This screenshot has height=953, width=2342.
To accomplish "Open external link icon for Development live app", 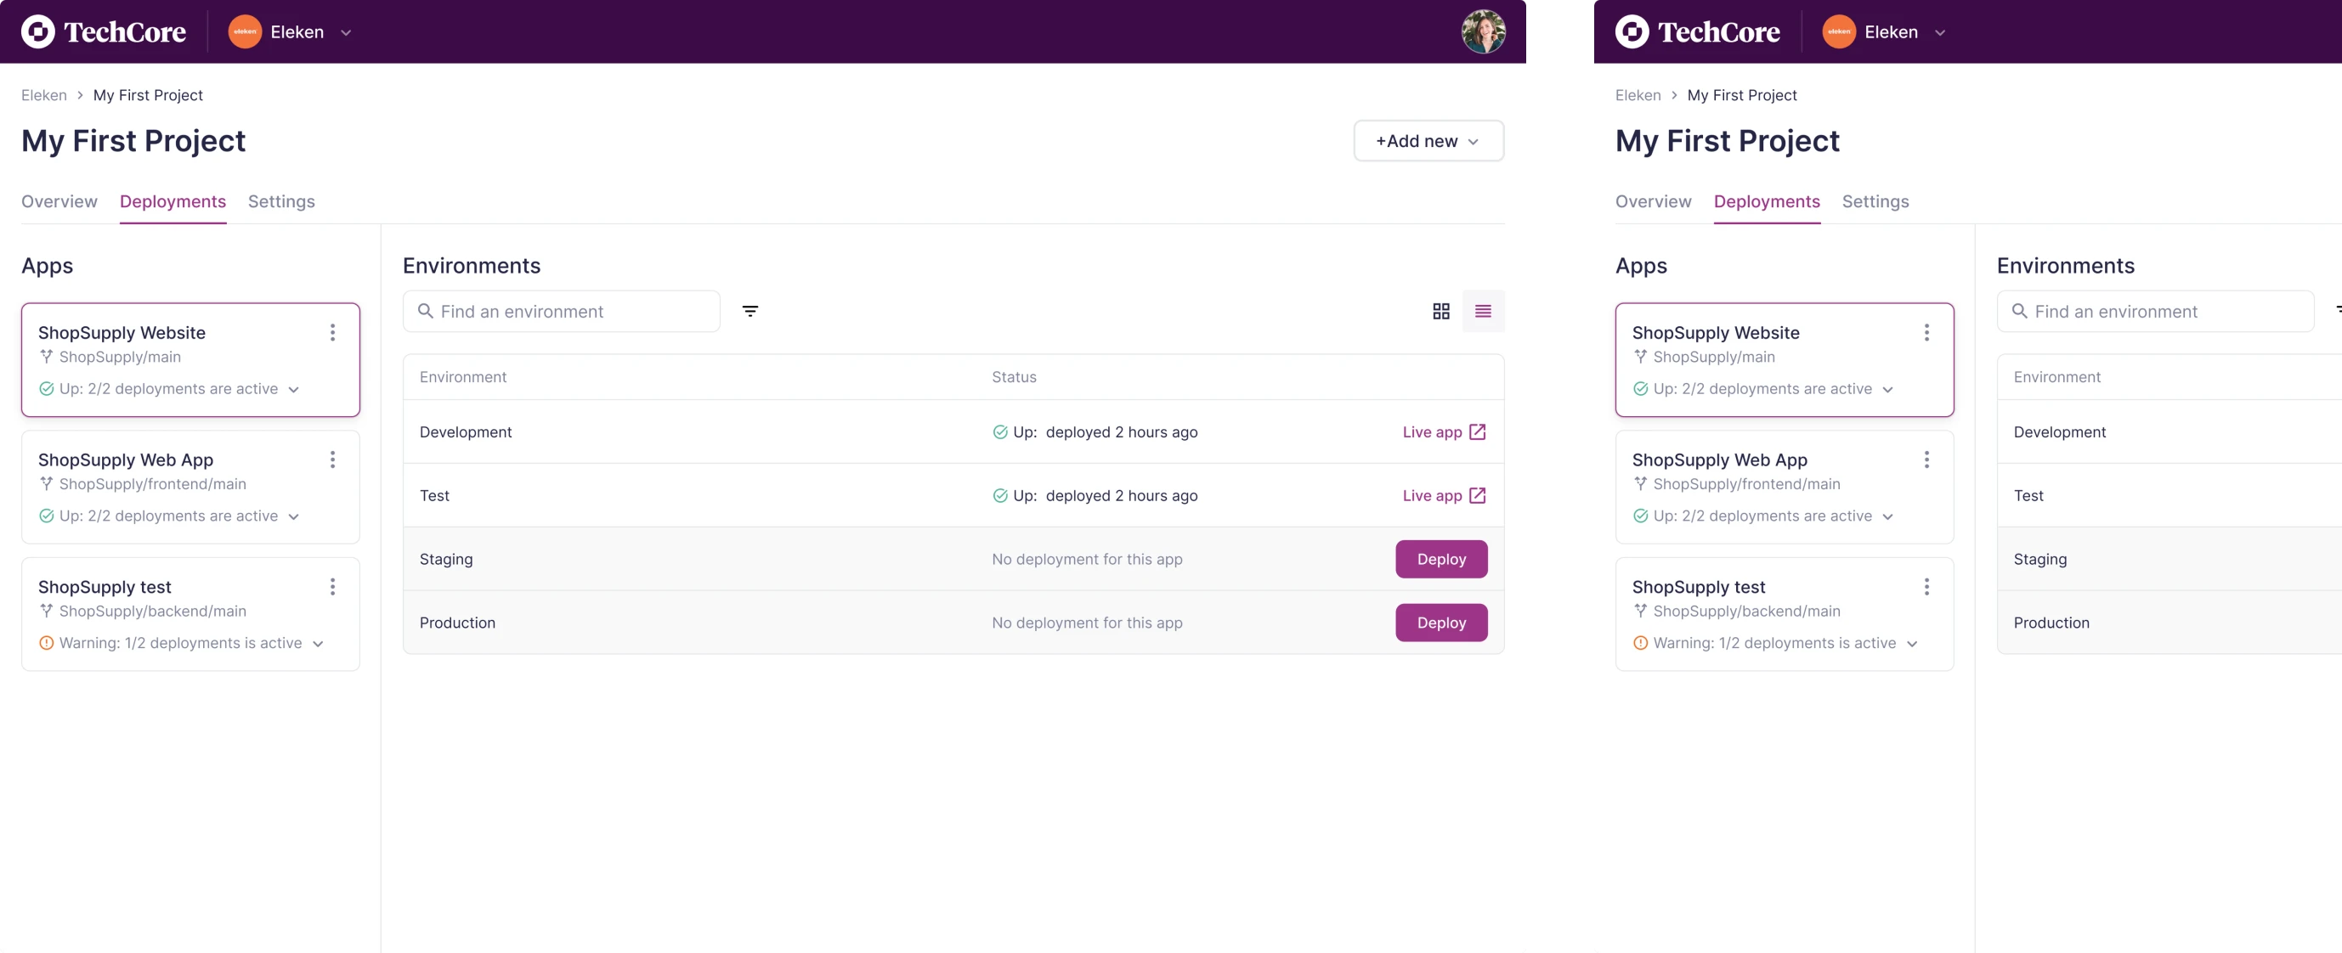I will coord(1478,432).
